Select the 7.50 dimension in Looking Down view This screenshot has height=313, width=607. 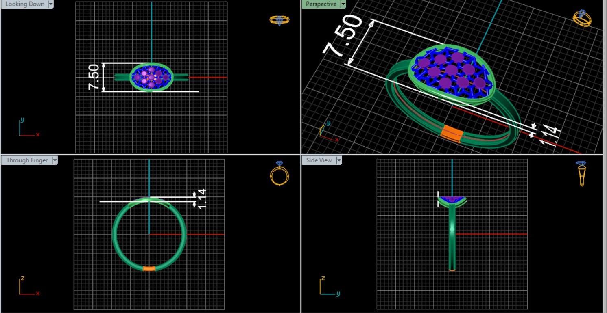[x=94, y=77]
